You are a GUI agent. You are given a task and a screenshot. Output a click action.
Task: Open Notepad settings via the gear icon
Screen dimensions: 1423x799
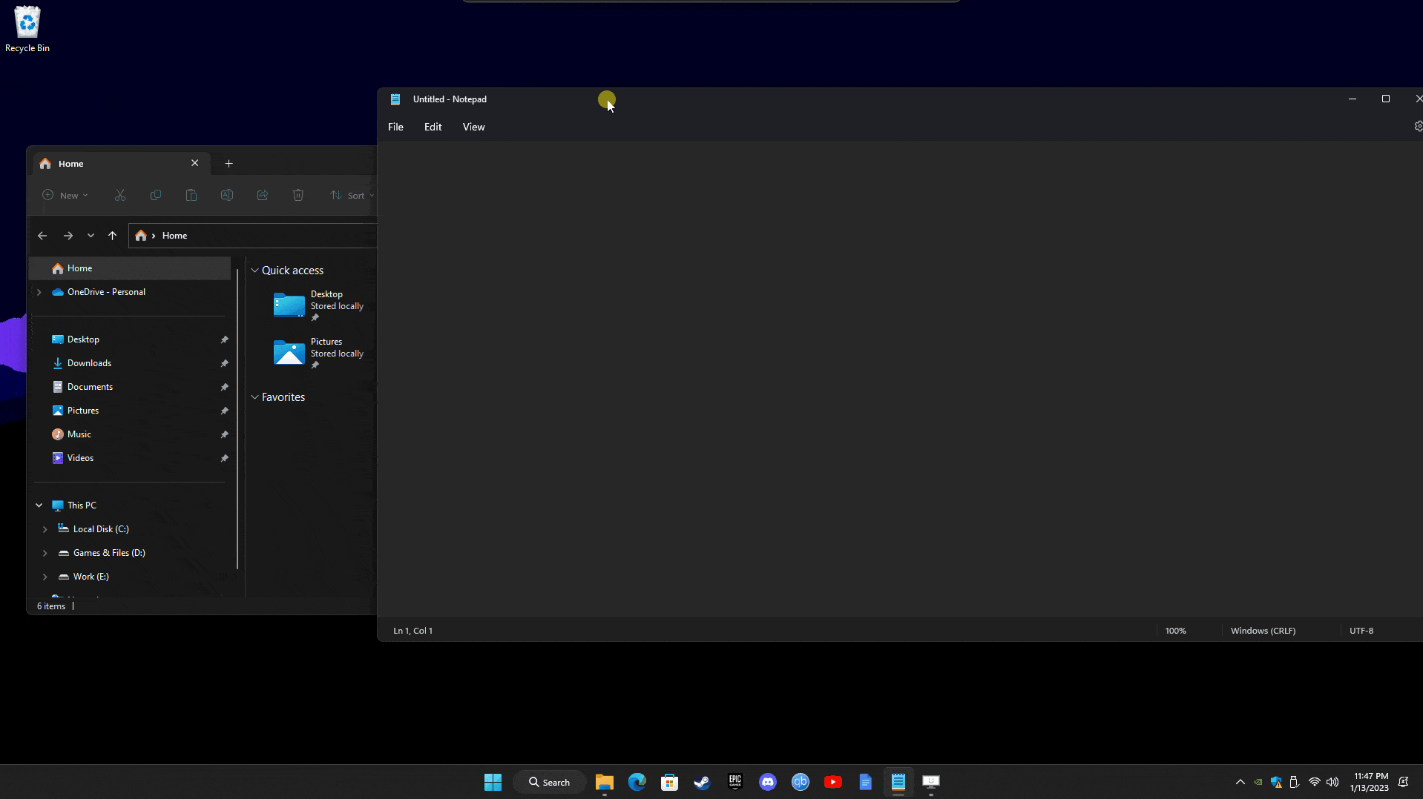1418,126
